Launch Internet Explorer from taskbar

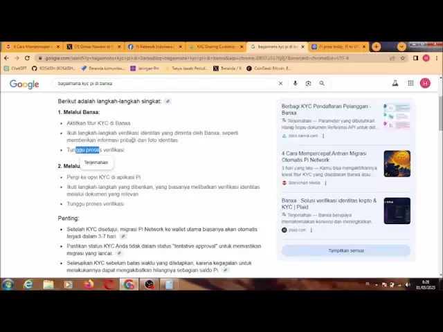click(28, 284)
